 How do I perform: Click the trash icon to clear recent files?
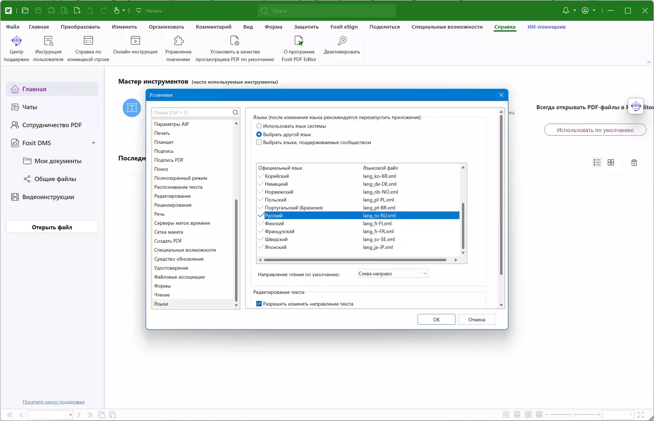coord(634,163)
